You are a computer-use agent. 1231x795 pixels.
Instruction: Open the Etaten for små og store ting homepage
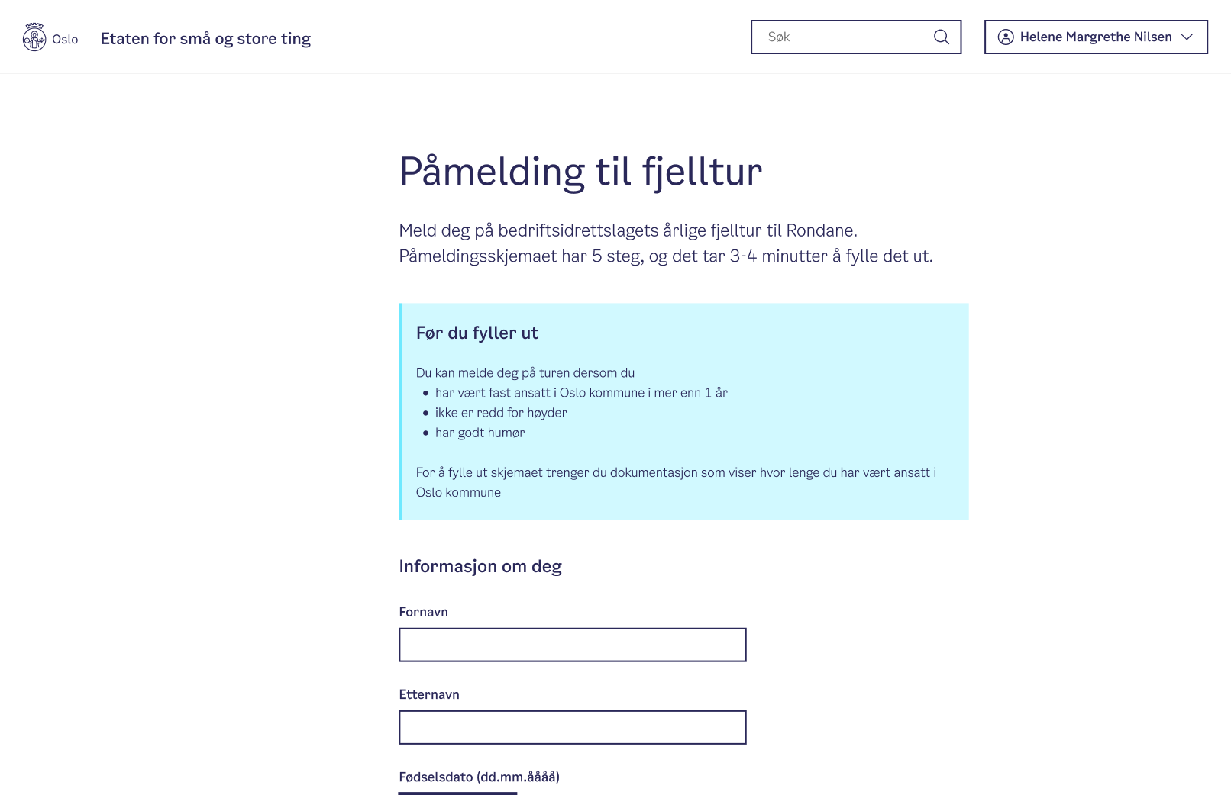coord(205,38)
